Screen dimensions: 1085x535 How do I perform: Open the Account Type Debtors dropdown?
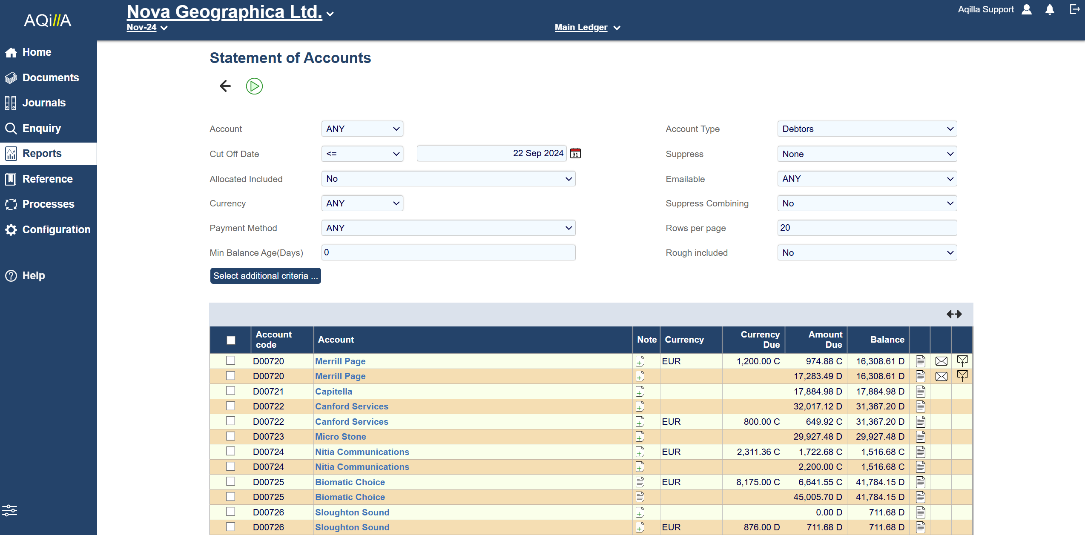867,129
